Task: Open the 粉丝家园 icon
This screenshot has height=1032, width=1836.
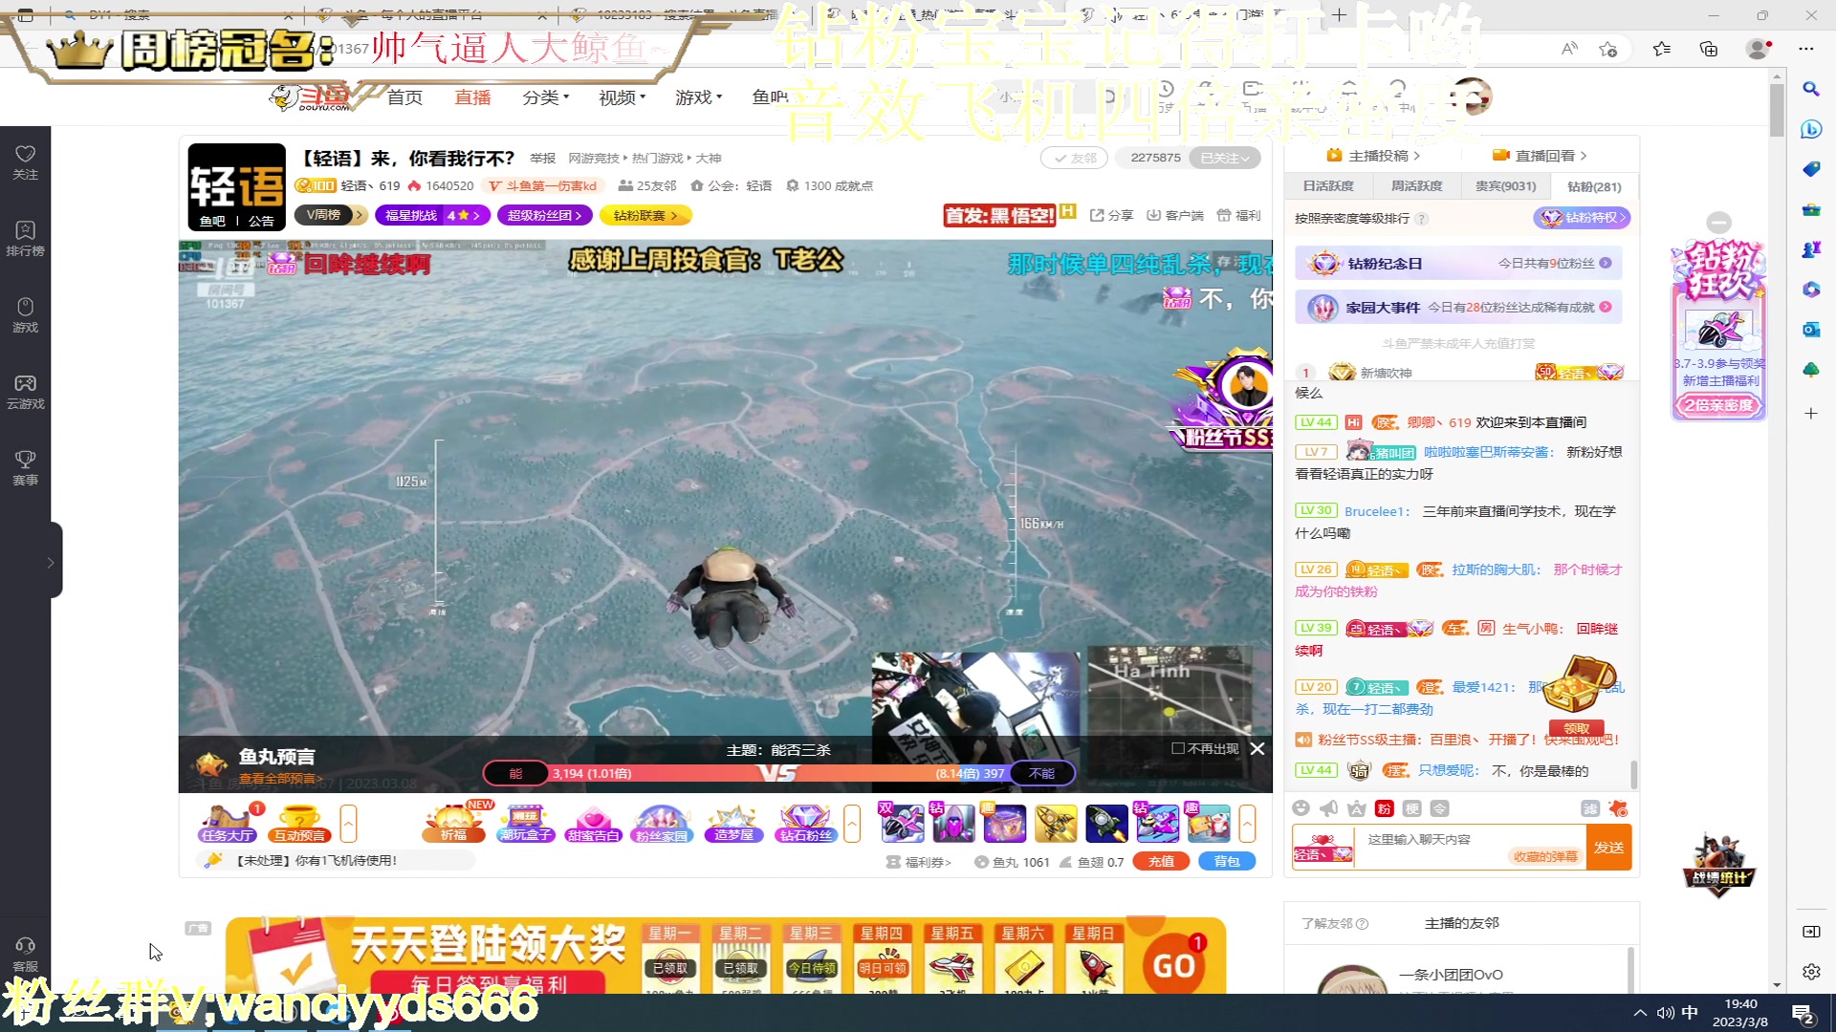Action: tap(662, 823)
